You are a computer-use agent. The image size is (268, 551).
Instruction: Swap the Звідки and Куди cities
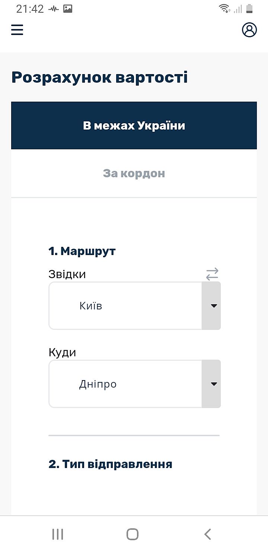click(x=212, y=274)
